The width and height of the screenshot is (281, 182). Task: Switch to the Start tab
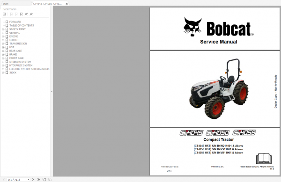click(6, 4)
